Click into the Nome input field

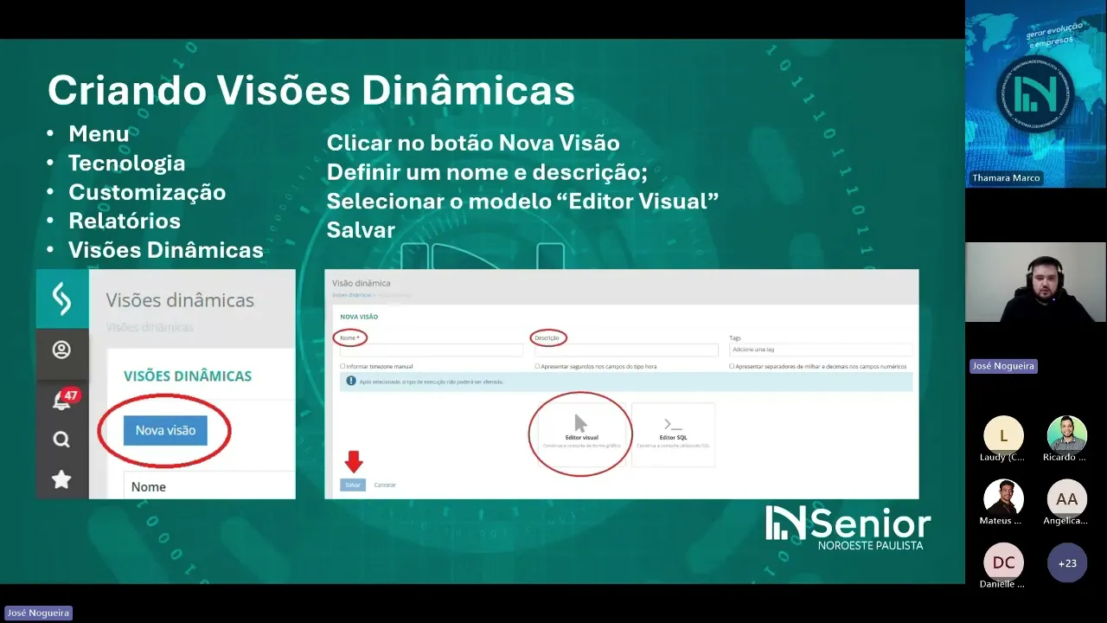tap(432, 350)
